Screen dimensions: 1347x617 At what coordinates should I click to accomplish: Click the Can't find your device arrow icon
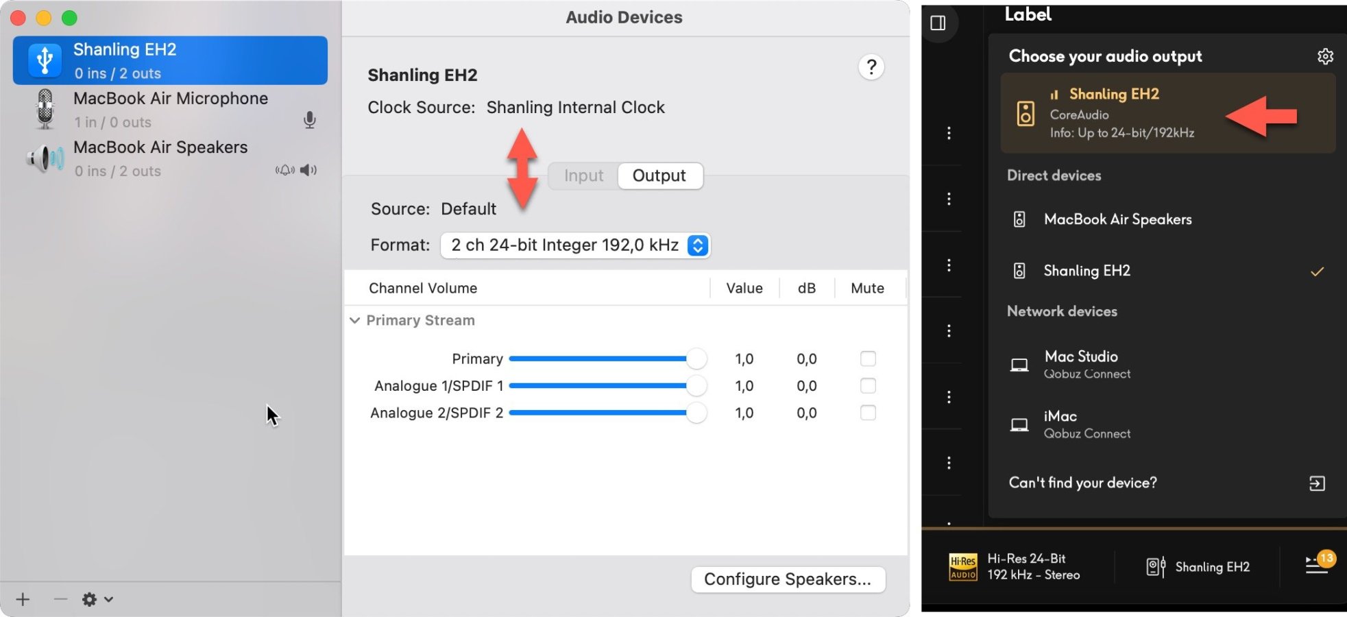click(1317, 483)
